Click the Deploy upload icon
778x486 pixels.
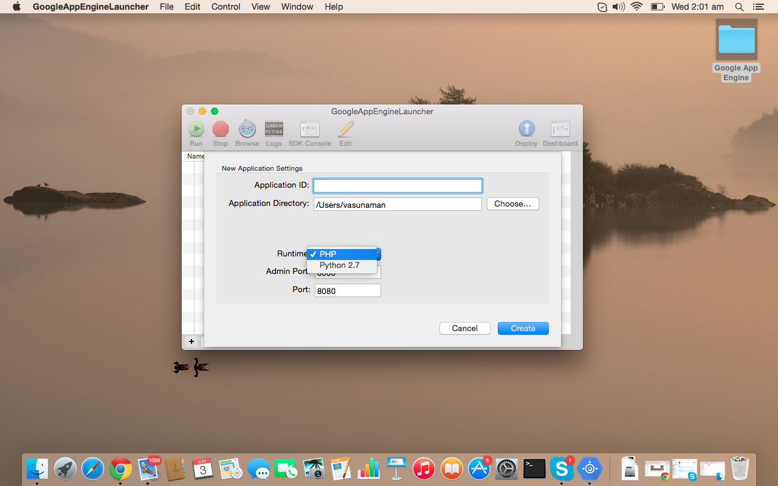coord(526,129)
